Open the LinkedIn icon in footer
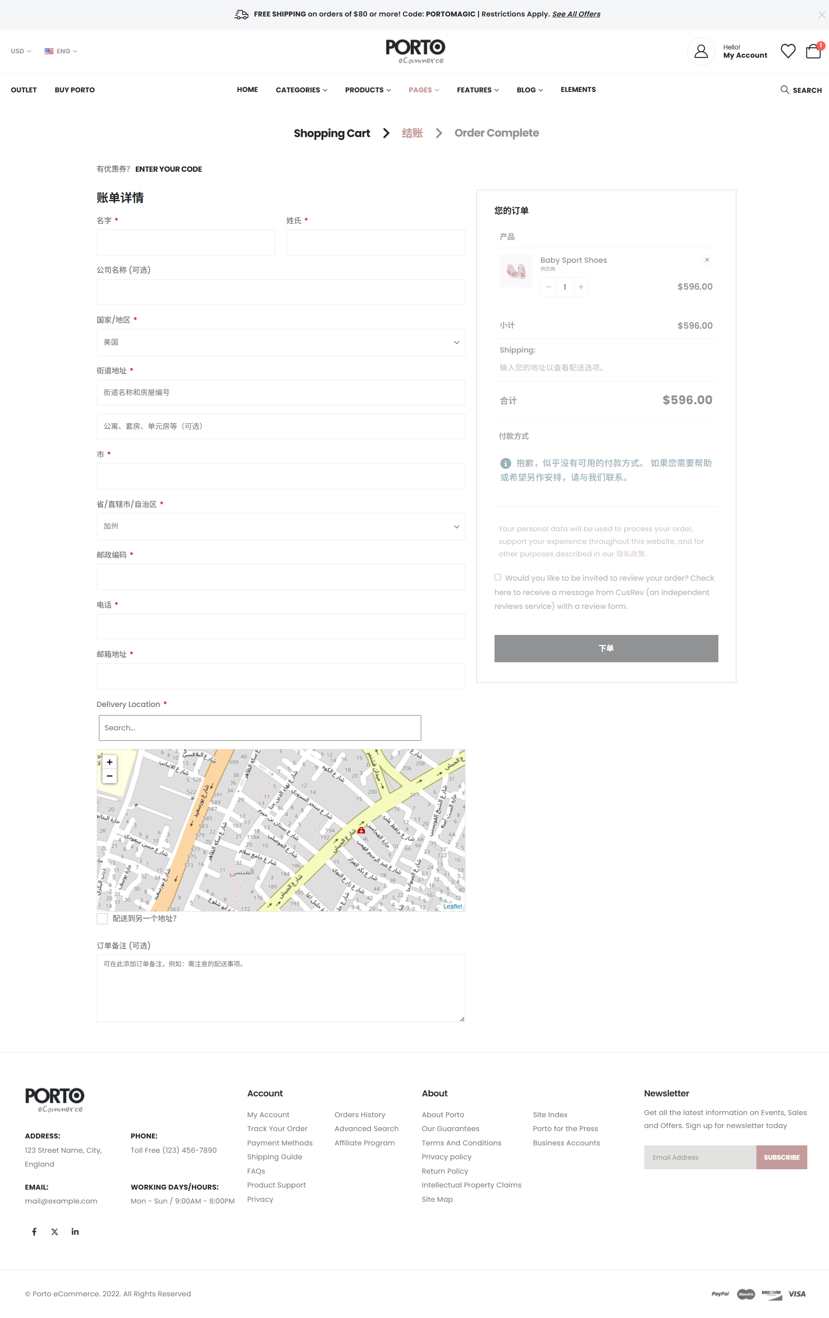This screenshot has height=1318, width=829. pyautogui.click(x=75, y=1232)
